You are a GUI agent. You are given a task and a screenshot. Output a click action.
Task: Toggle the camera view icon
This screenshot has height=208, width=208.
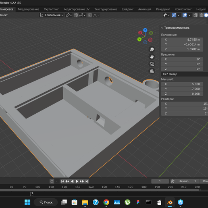click(x=152, y=64)
